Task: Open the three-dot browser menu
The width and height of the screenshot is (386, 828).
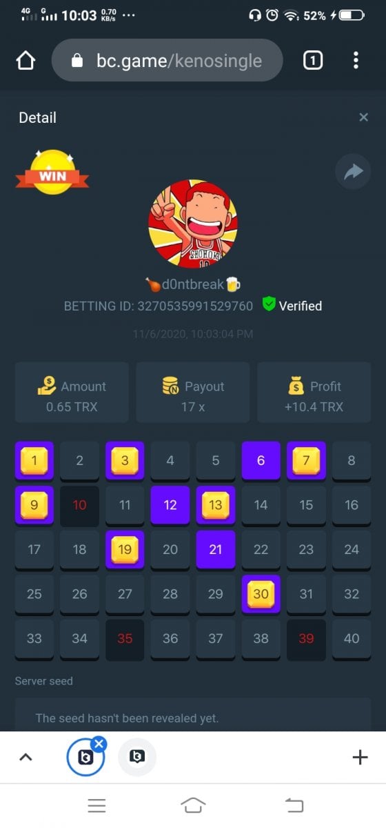Action: pos(356,61)
